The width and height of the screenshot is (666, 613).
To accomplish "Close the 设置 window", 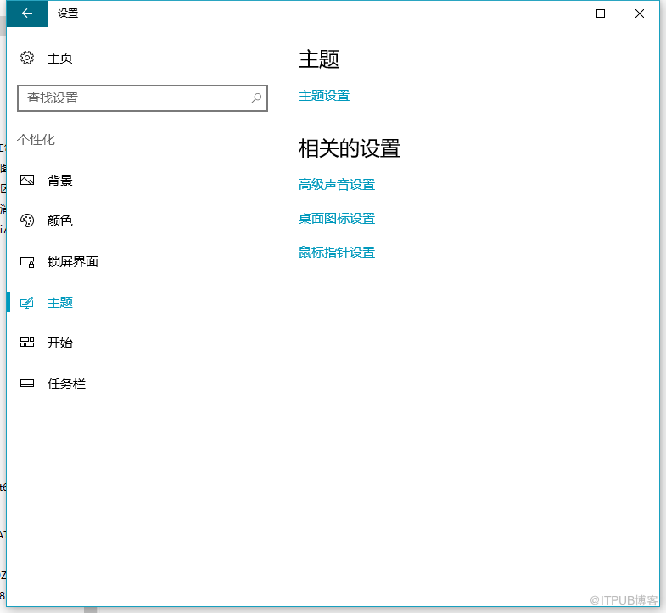I will [640, 14].
